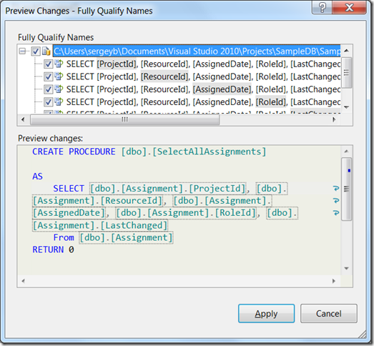Click the refactor icon on the RoleId row
Viewport: 374px width, 346px height.
(59, 102)
